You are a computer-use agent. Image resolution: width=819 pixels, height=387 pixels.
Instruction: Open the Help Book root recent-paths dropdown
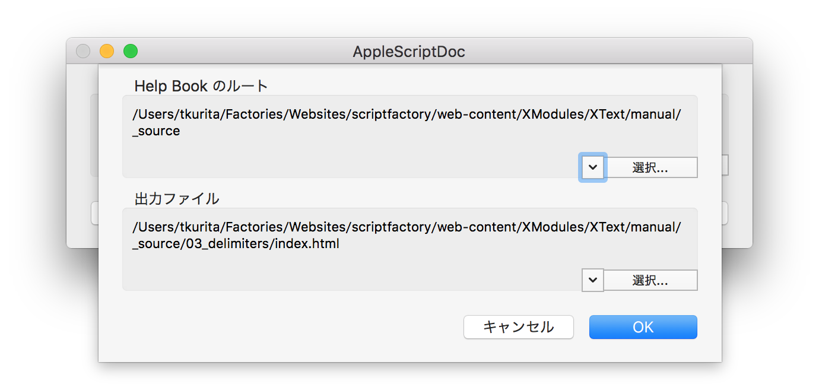point(592,167)
